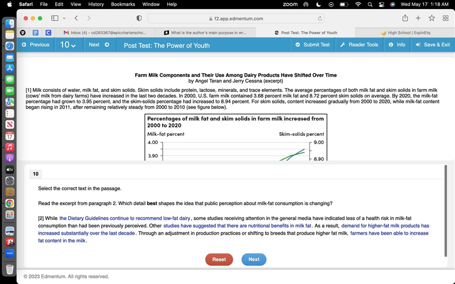Select 'farmers have been able to increase fat content'

coord(233,237)
